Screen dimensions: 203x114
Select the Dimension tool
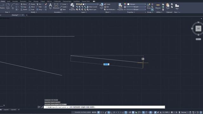[56, 6]
